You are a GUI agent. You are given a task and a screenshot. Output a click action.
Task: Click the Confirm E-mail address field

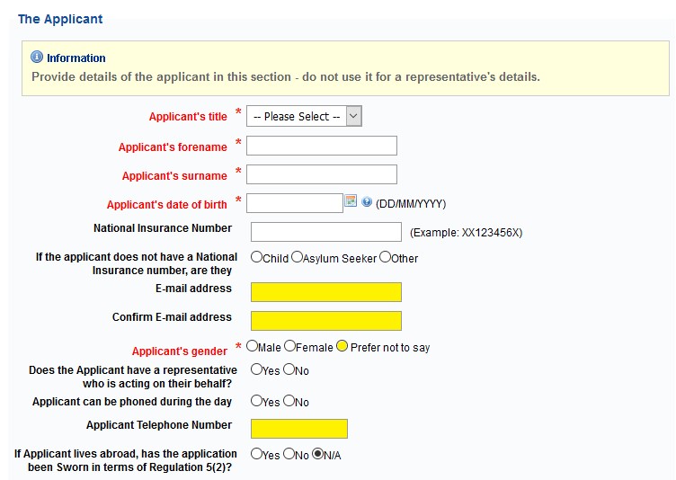point(326,321)
